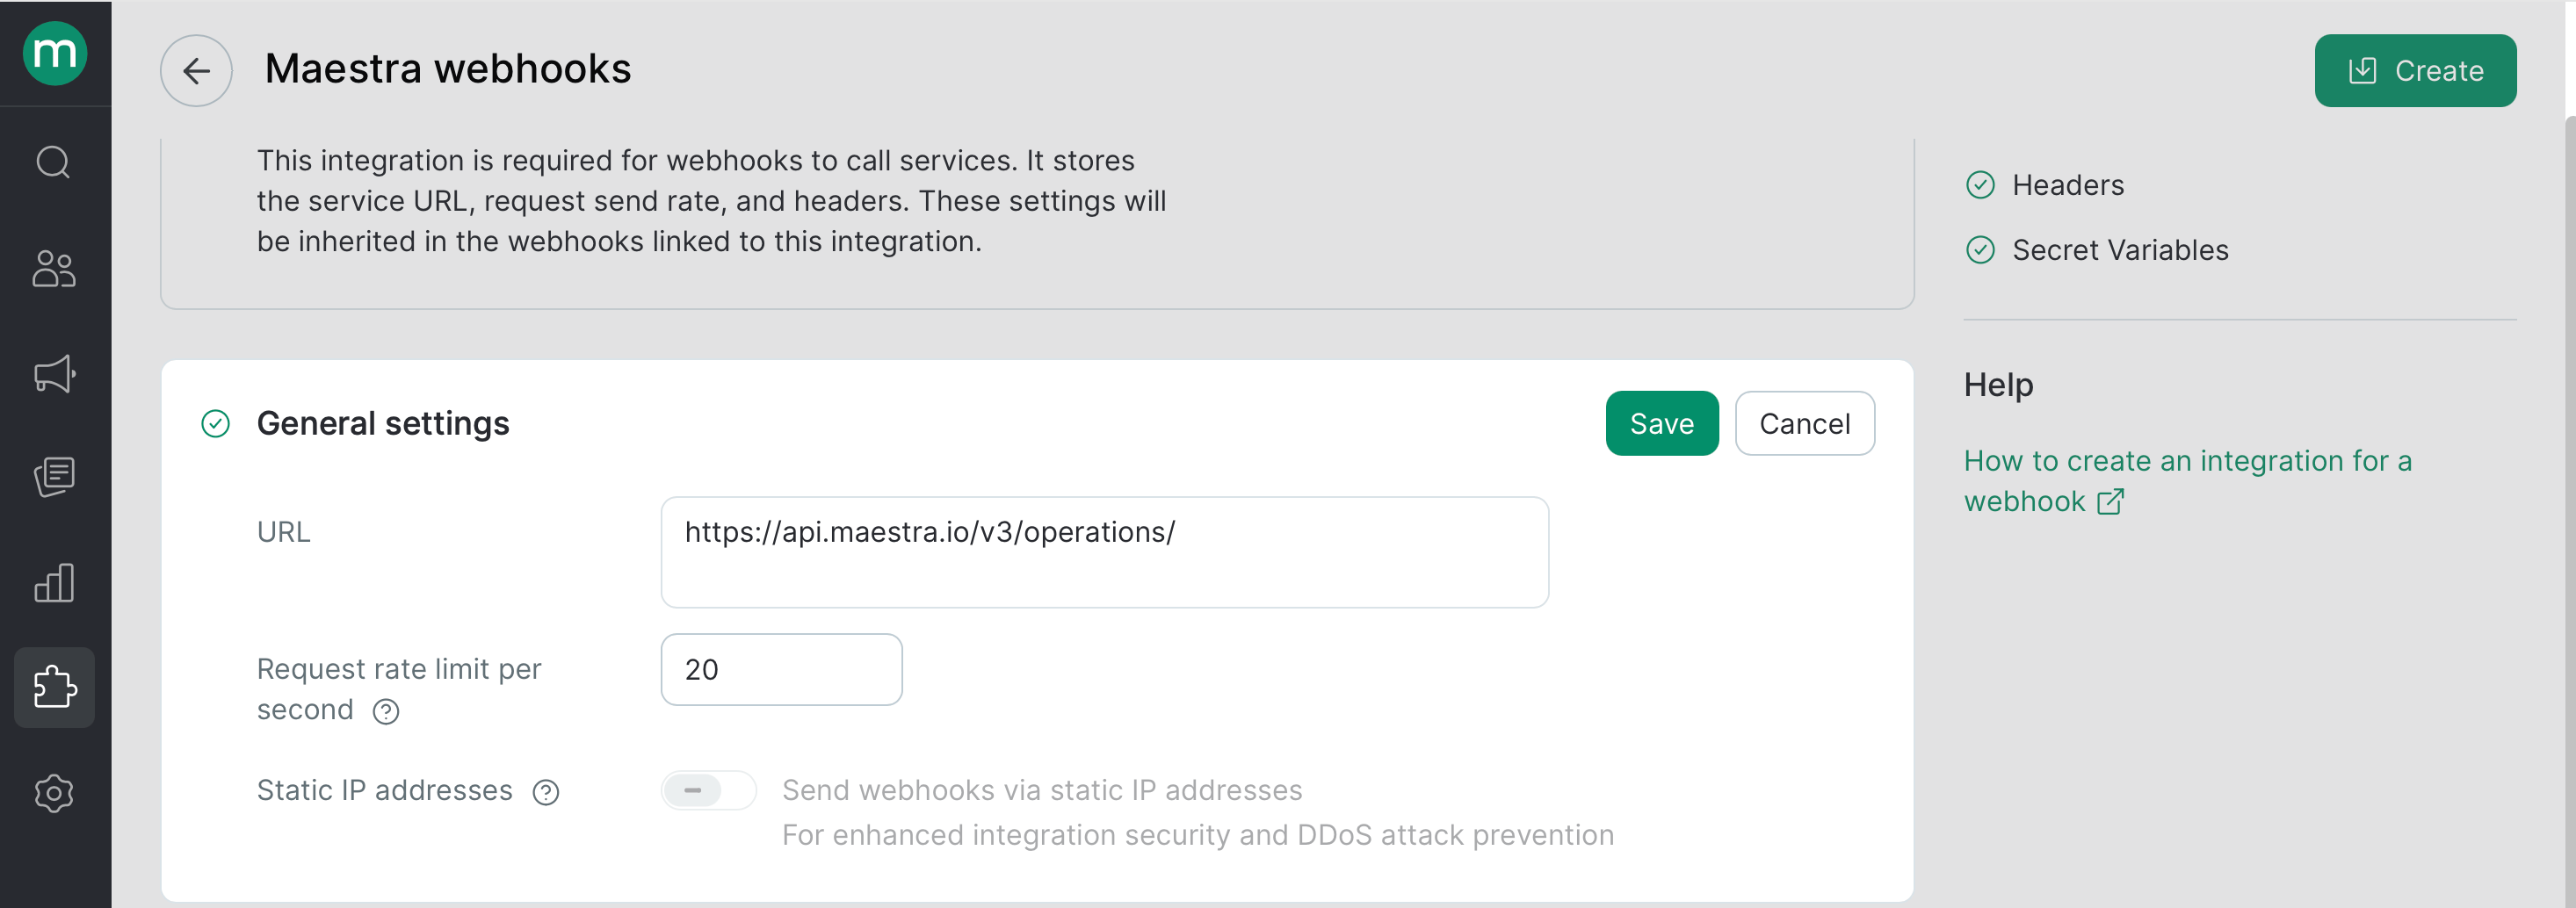Click the Maestra webhooks title
Viewport: 2576px width, 908px height.
[x=448, y=70]
